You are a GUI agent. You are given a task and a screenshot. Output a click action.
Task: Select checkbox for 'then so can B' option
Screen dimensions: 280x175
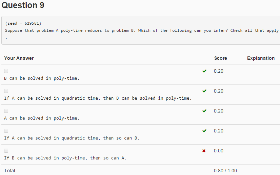pos(6,131)
